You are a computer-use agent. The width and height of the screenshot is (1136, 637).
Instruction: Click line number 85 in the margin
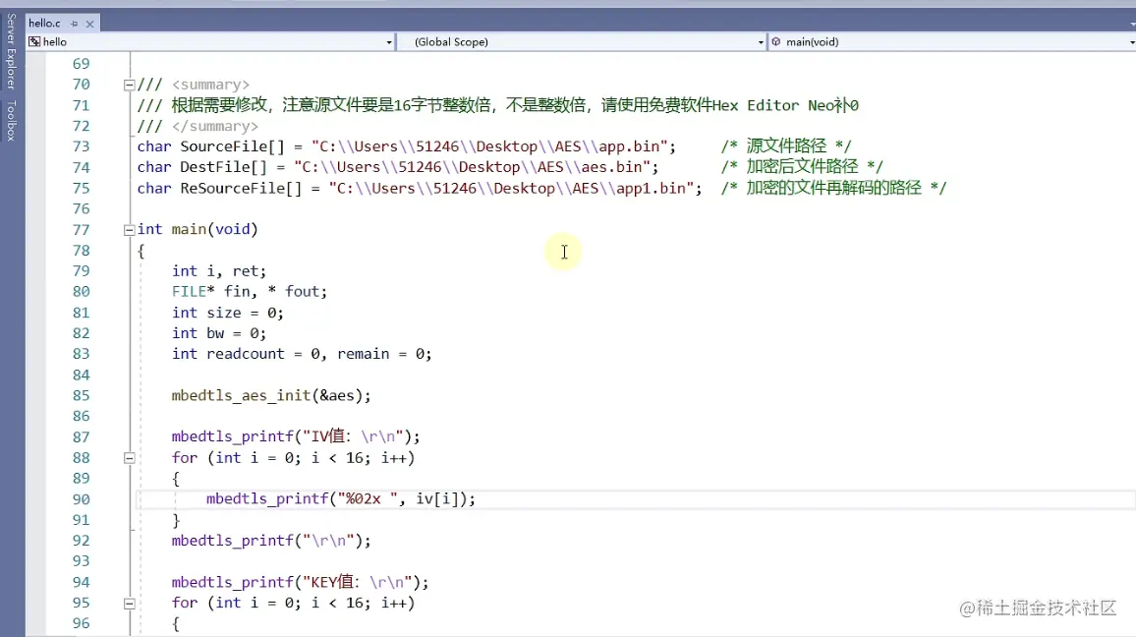click(x=82, y=396)
